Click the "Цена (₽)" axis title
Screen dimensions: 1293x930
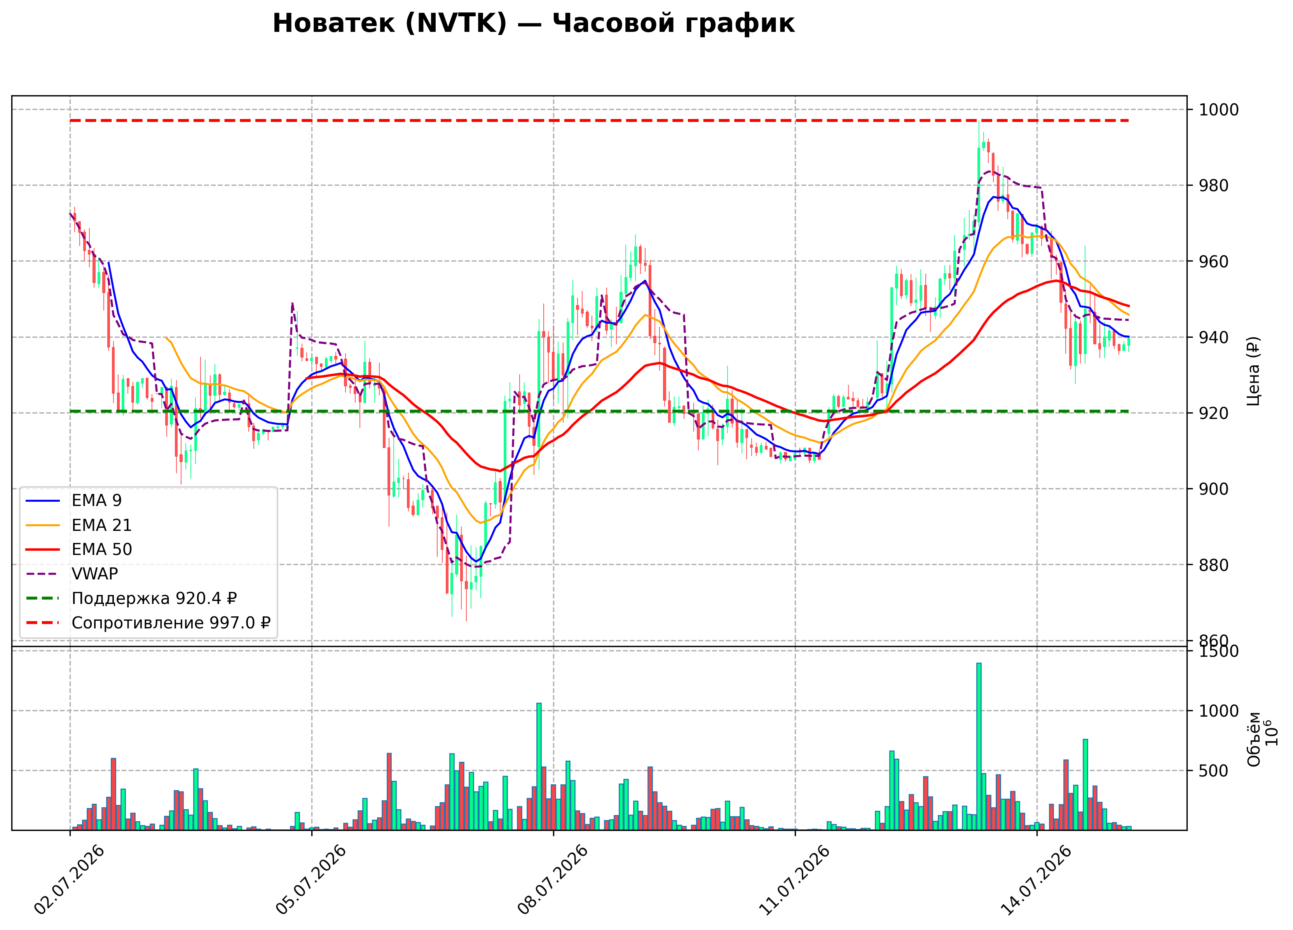pos(1254,371)
